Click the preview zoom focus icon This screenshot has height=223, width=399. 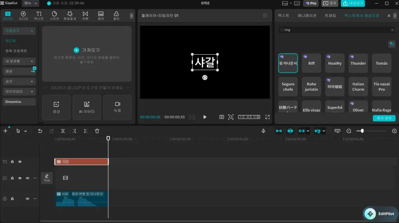click(231, 117)
